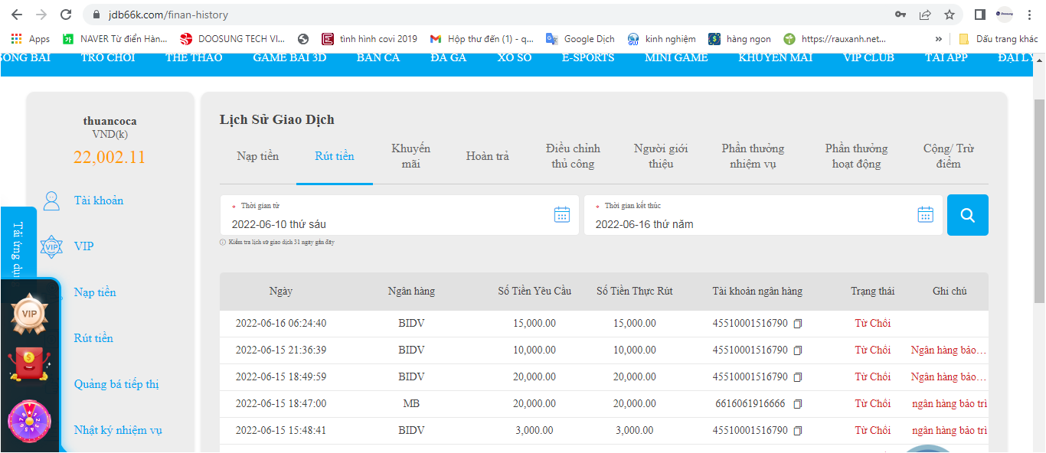The height and width of the screenshot is (453, 1046).
Task: Open TRÒ CHƠI menu
Action: point(108,57)
